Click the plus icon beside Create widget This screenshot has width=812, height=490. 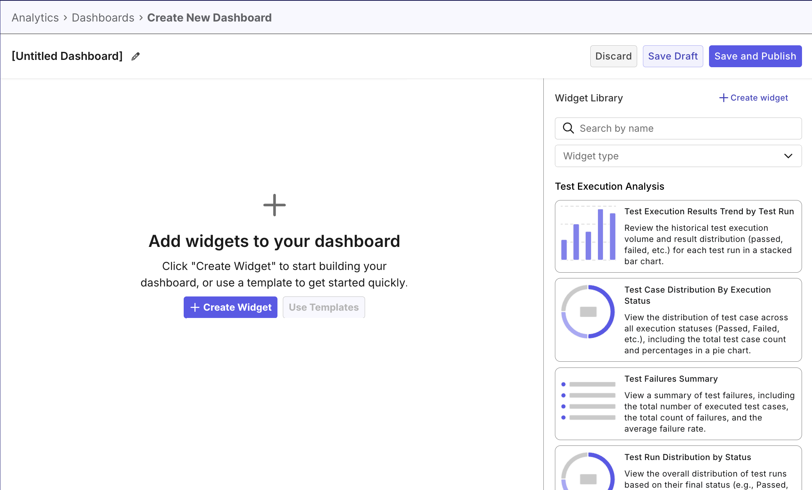tap(723, 98)
